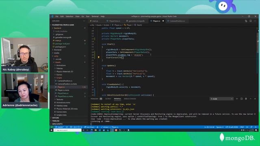Expand the OUTLINE section
Viewport: 260px width, 146px height.
pyautogui.click(x=56, y=118)
